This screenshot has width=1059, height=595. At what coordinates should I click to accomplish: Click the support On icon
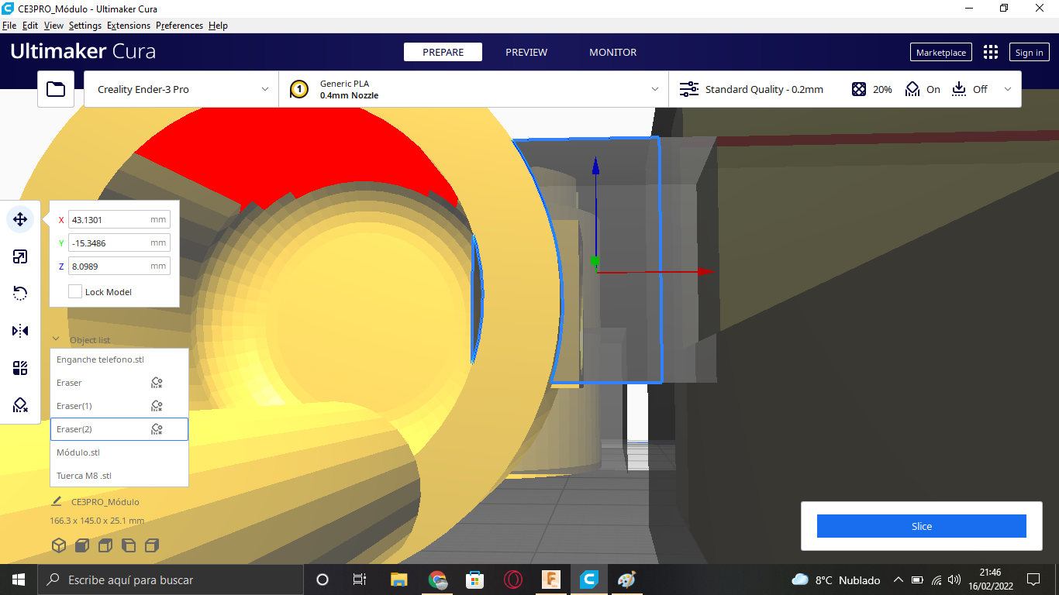tap(912, 89)
